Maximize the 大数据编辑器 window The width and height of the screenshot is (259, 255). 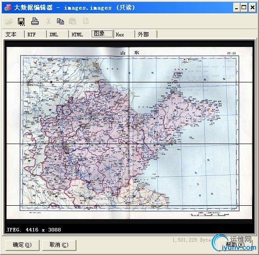pos(244,8)
